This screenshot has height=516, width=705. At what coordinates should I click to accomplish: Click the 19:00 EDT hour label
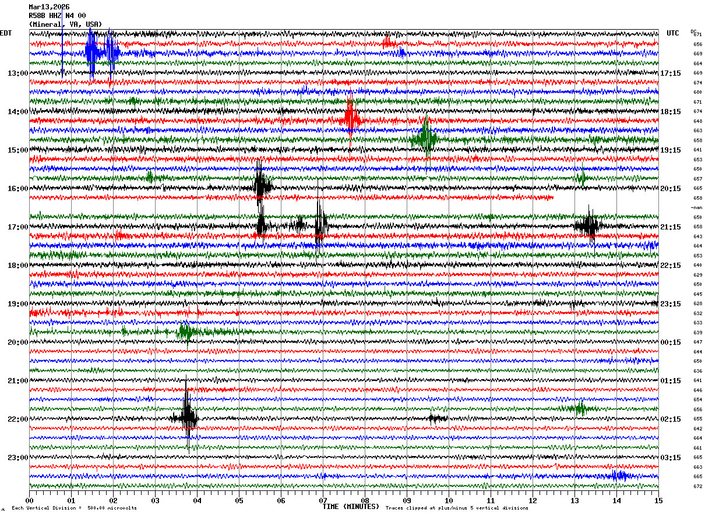[18, 304]
